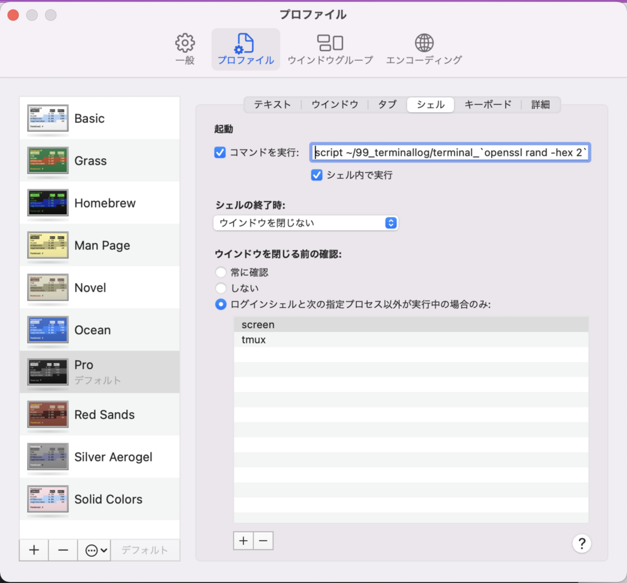Click the plus button to add profile
Viewport: 627px width, 583px height.
click(x=34, y=550)
